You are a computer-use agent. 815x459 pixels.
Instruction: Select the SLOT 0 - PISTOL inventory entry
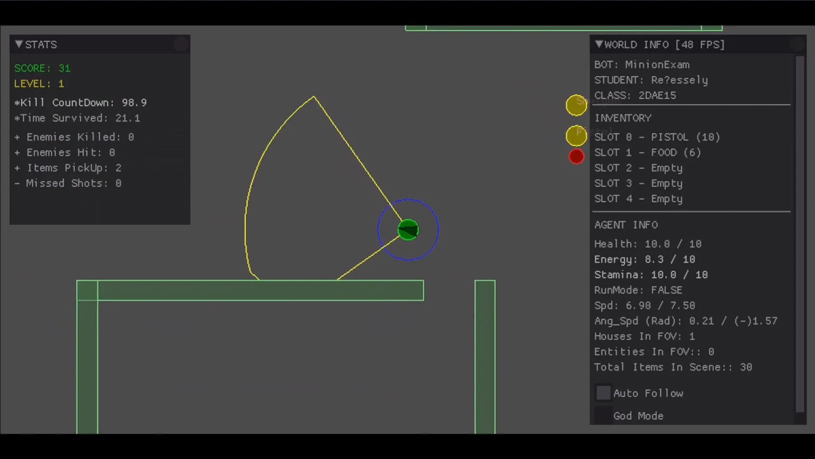tap(657, 137)
